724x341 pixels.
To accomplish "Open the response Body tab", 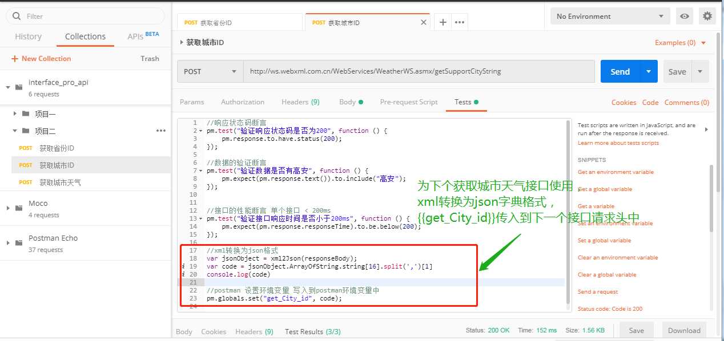I will pos(184,331).
